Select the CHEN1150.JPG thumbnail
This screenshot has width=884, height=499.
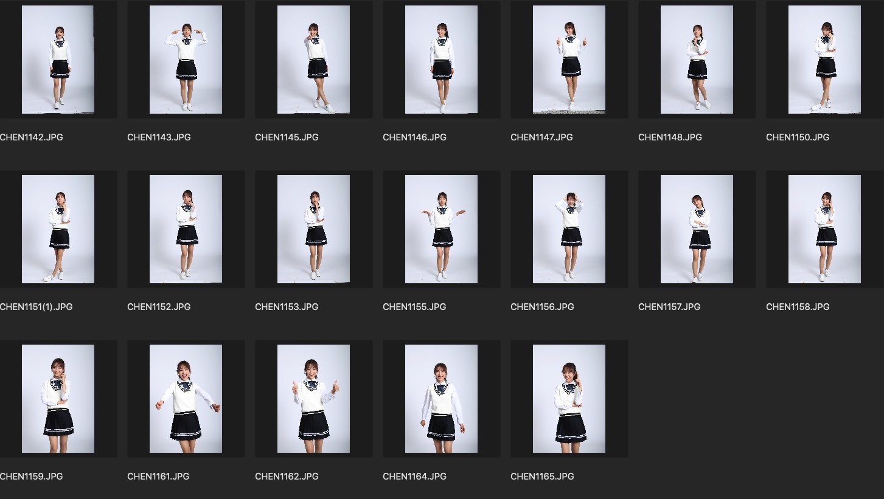click(824, 60)
